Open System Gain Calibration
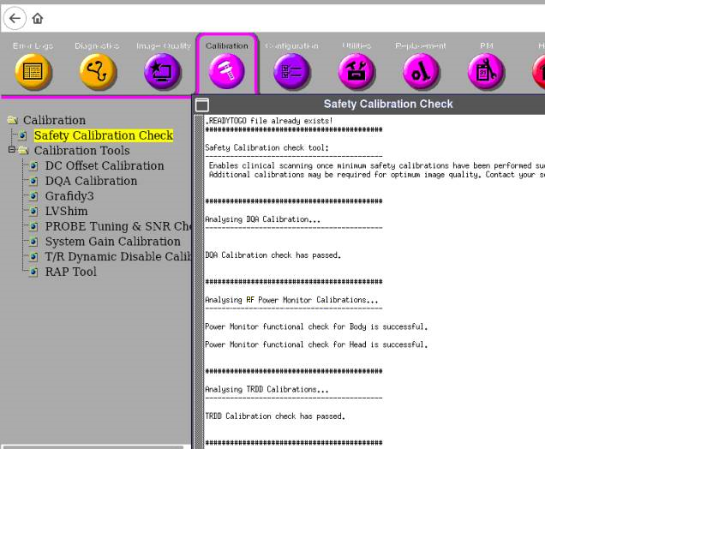 tap(112, 242)
